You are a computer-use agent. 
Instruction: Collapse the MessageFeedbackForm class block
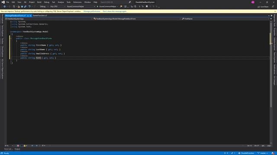(10, 38)
